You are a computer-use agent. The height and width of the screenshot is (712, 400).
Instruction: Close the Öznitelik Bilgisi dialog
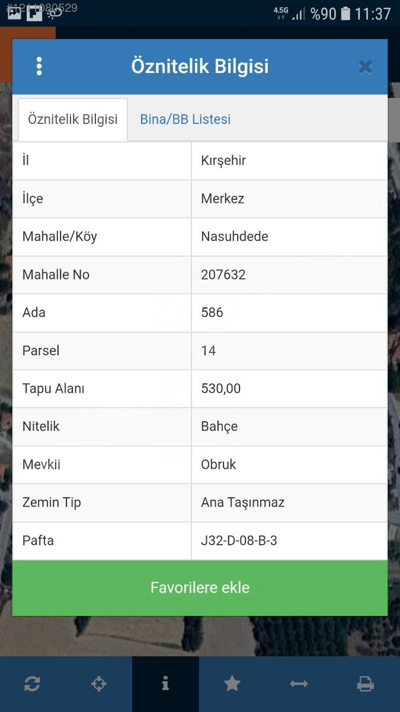(x=365, y=66)
